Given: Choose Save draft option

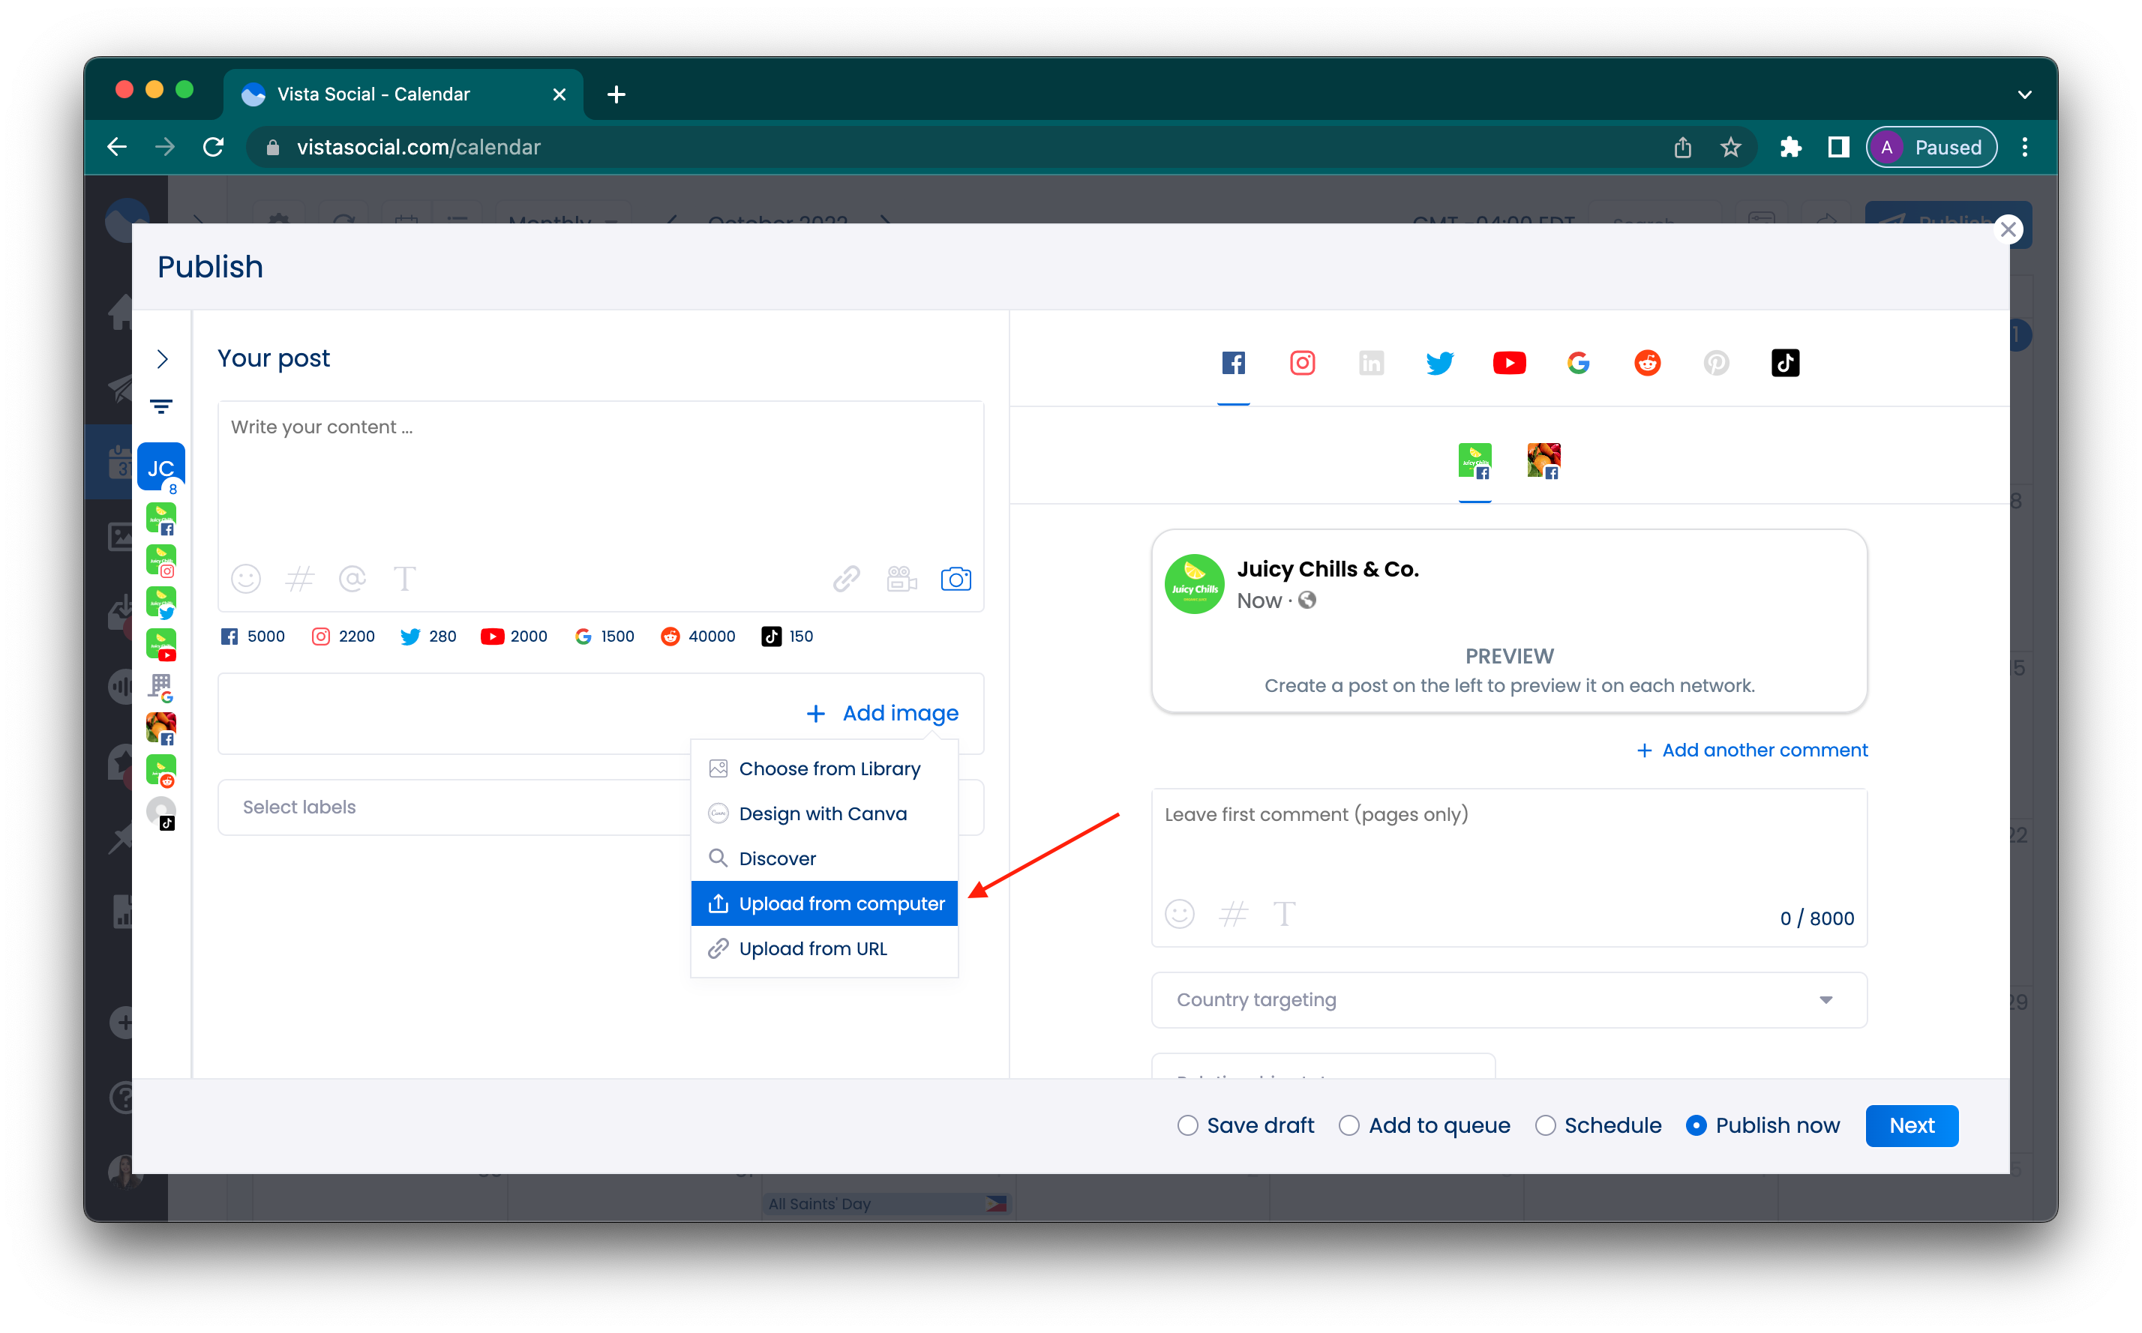Looking at the screenshot, I should click(1245, 1126).
